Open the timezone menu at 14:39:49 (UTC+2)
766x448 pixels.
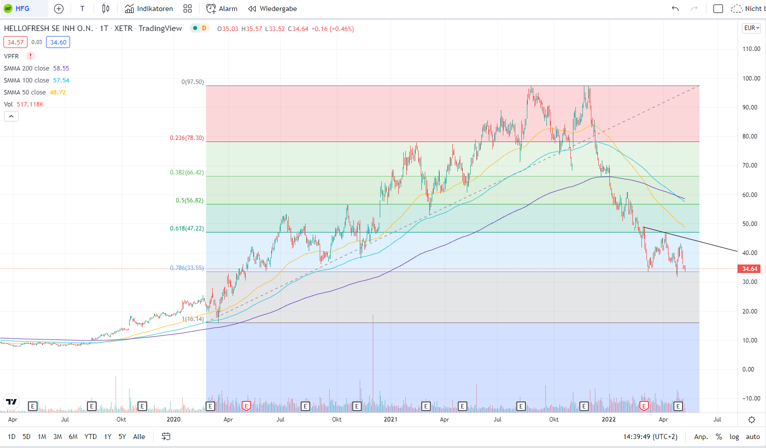pos(650,436)
